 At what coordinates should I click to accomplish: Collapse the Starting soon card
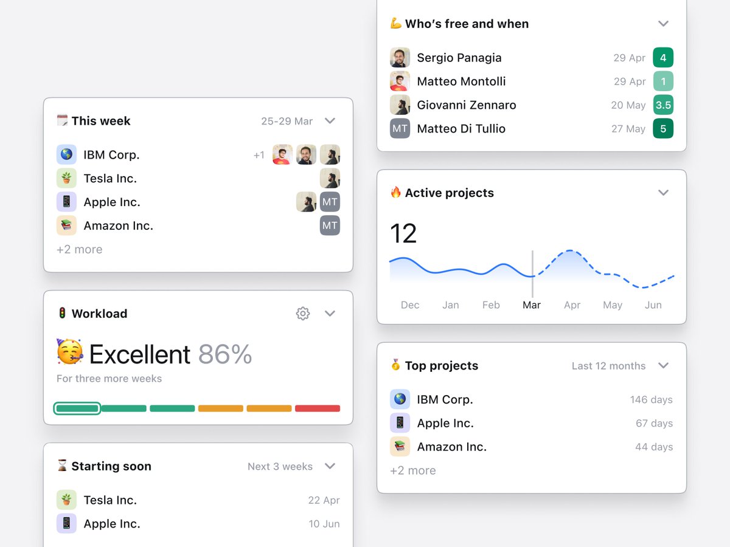point(330,466)
